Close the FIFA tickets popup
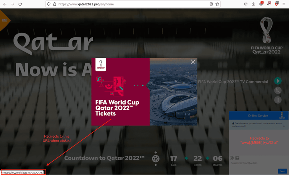Viewport: 289px width, 175px height. (193, 62)
